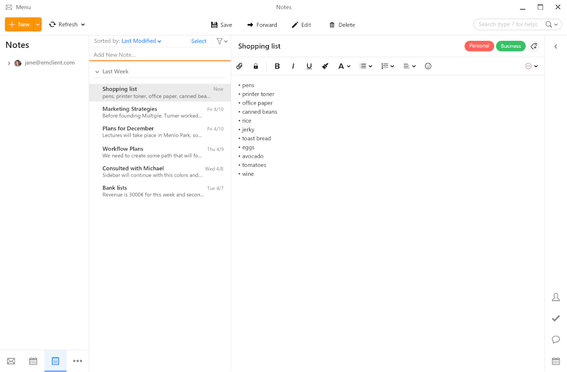Open the Agenda calendar sidebar icon
The height and width of the screenshot is (372, 567).
(x=556, y=361)
